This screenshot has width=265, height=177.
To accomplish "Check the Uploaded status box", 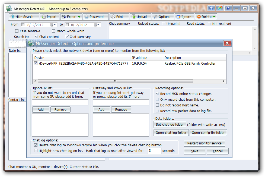I will pyautogui.click(x=164, y=24).
